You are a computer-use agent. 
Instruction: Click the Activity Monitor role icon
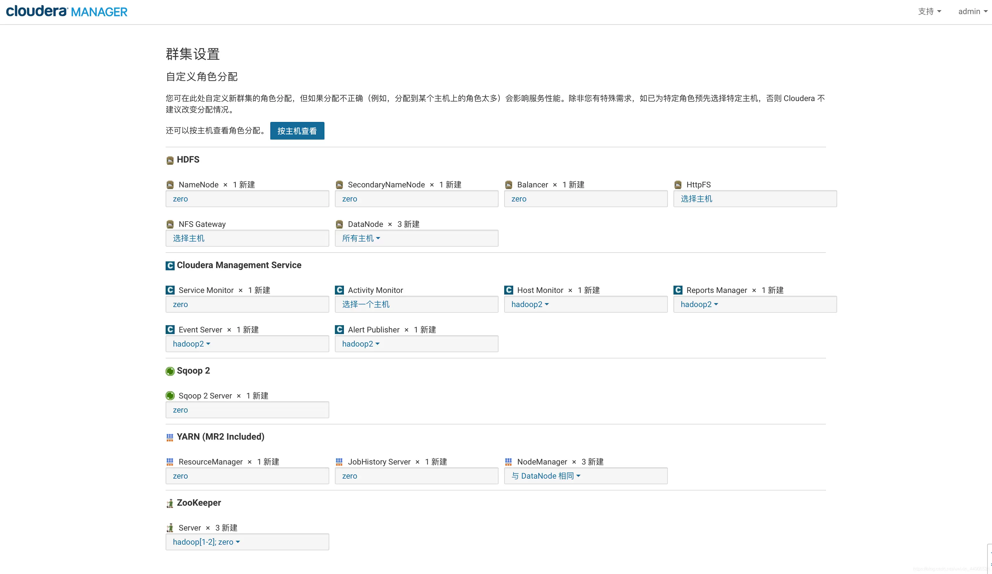click(x=339, y=290)
